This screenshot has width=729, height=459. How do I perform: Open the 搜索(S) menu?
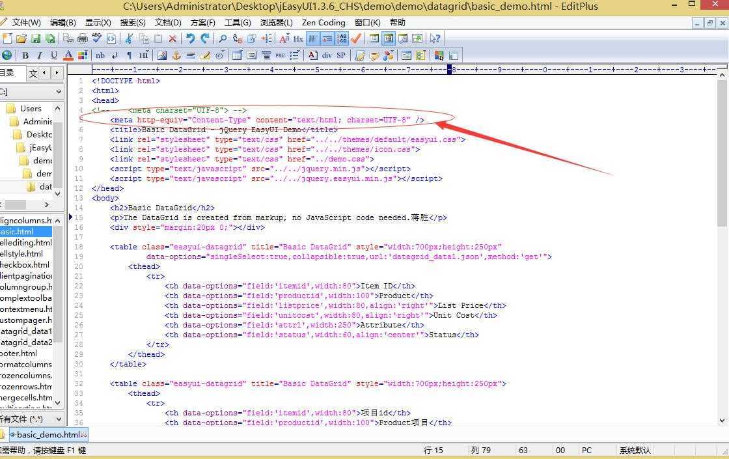(x=133, y=22)
